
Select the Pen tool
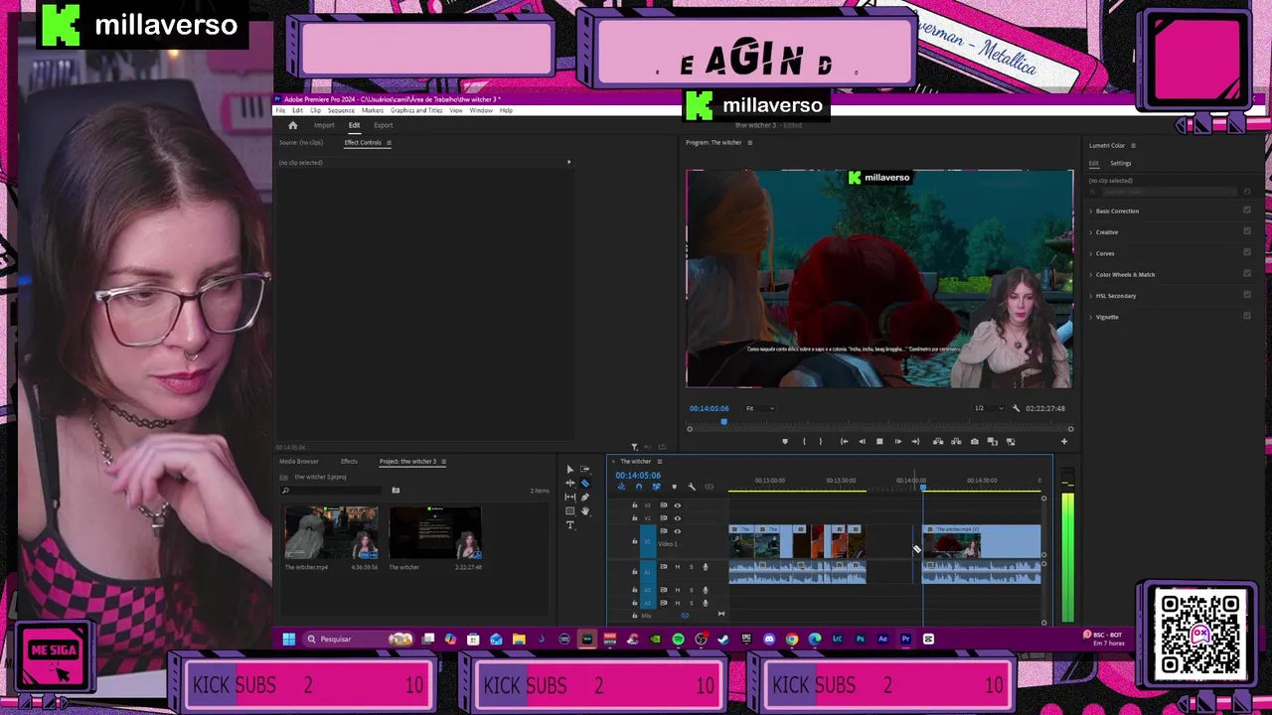coord(584,498)
